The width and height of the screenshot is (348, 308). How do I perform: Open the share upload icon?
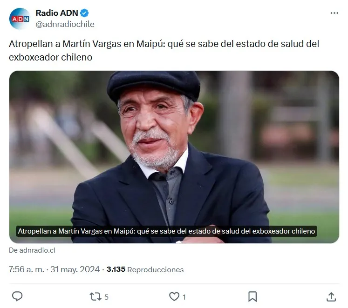pyautogui.click(x=331, y=297)
